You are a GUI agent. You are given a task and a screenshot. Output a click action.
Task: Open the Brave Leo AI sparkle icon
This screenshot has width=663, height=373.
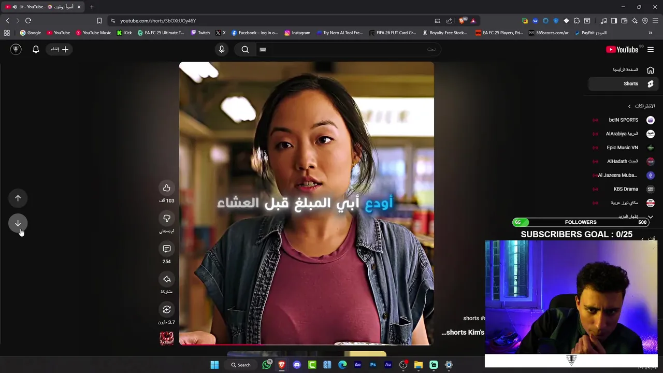(x=635, y=21)
